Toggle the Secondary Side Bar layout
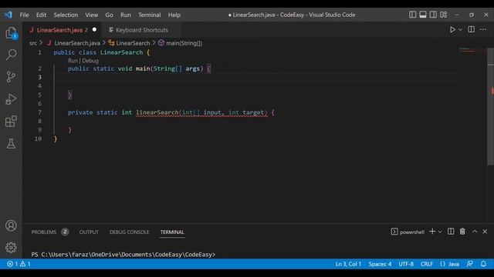The height and width of the screenshot is (277, 494). (x=433, y=15)
